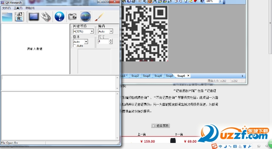Select the screen capture monitor icon
The image size is (272, 149).
[34, 17]
